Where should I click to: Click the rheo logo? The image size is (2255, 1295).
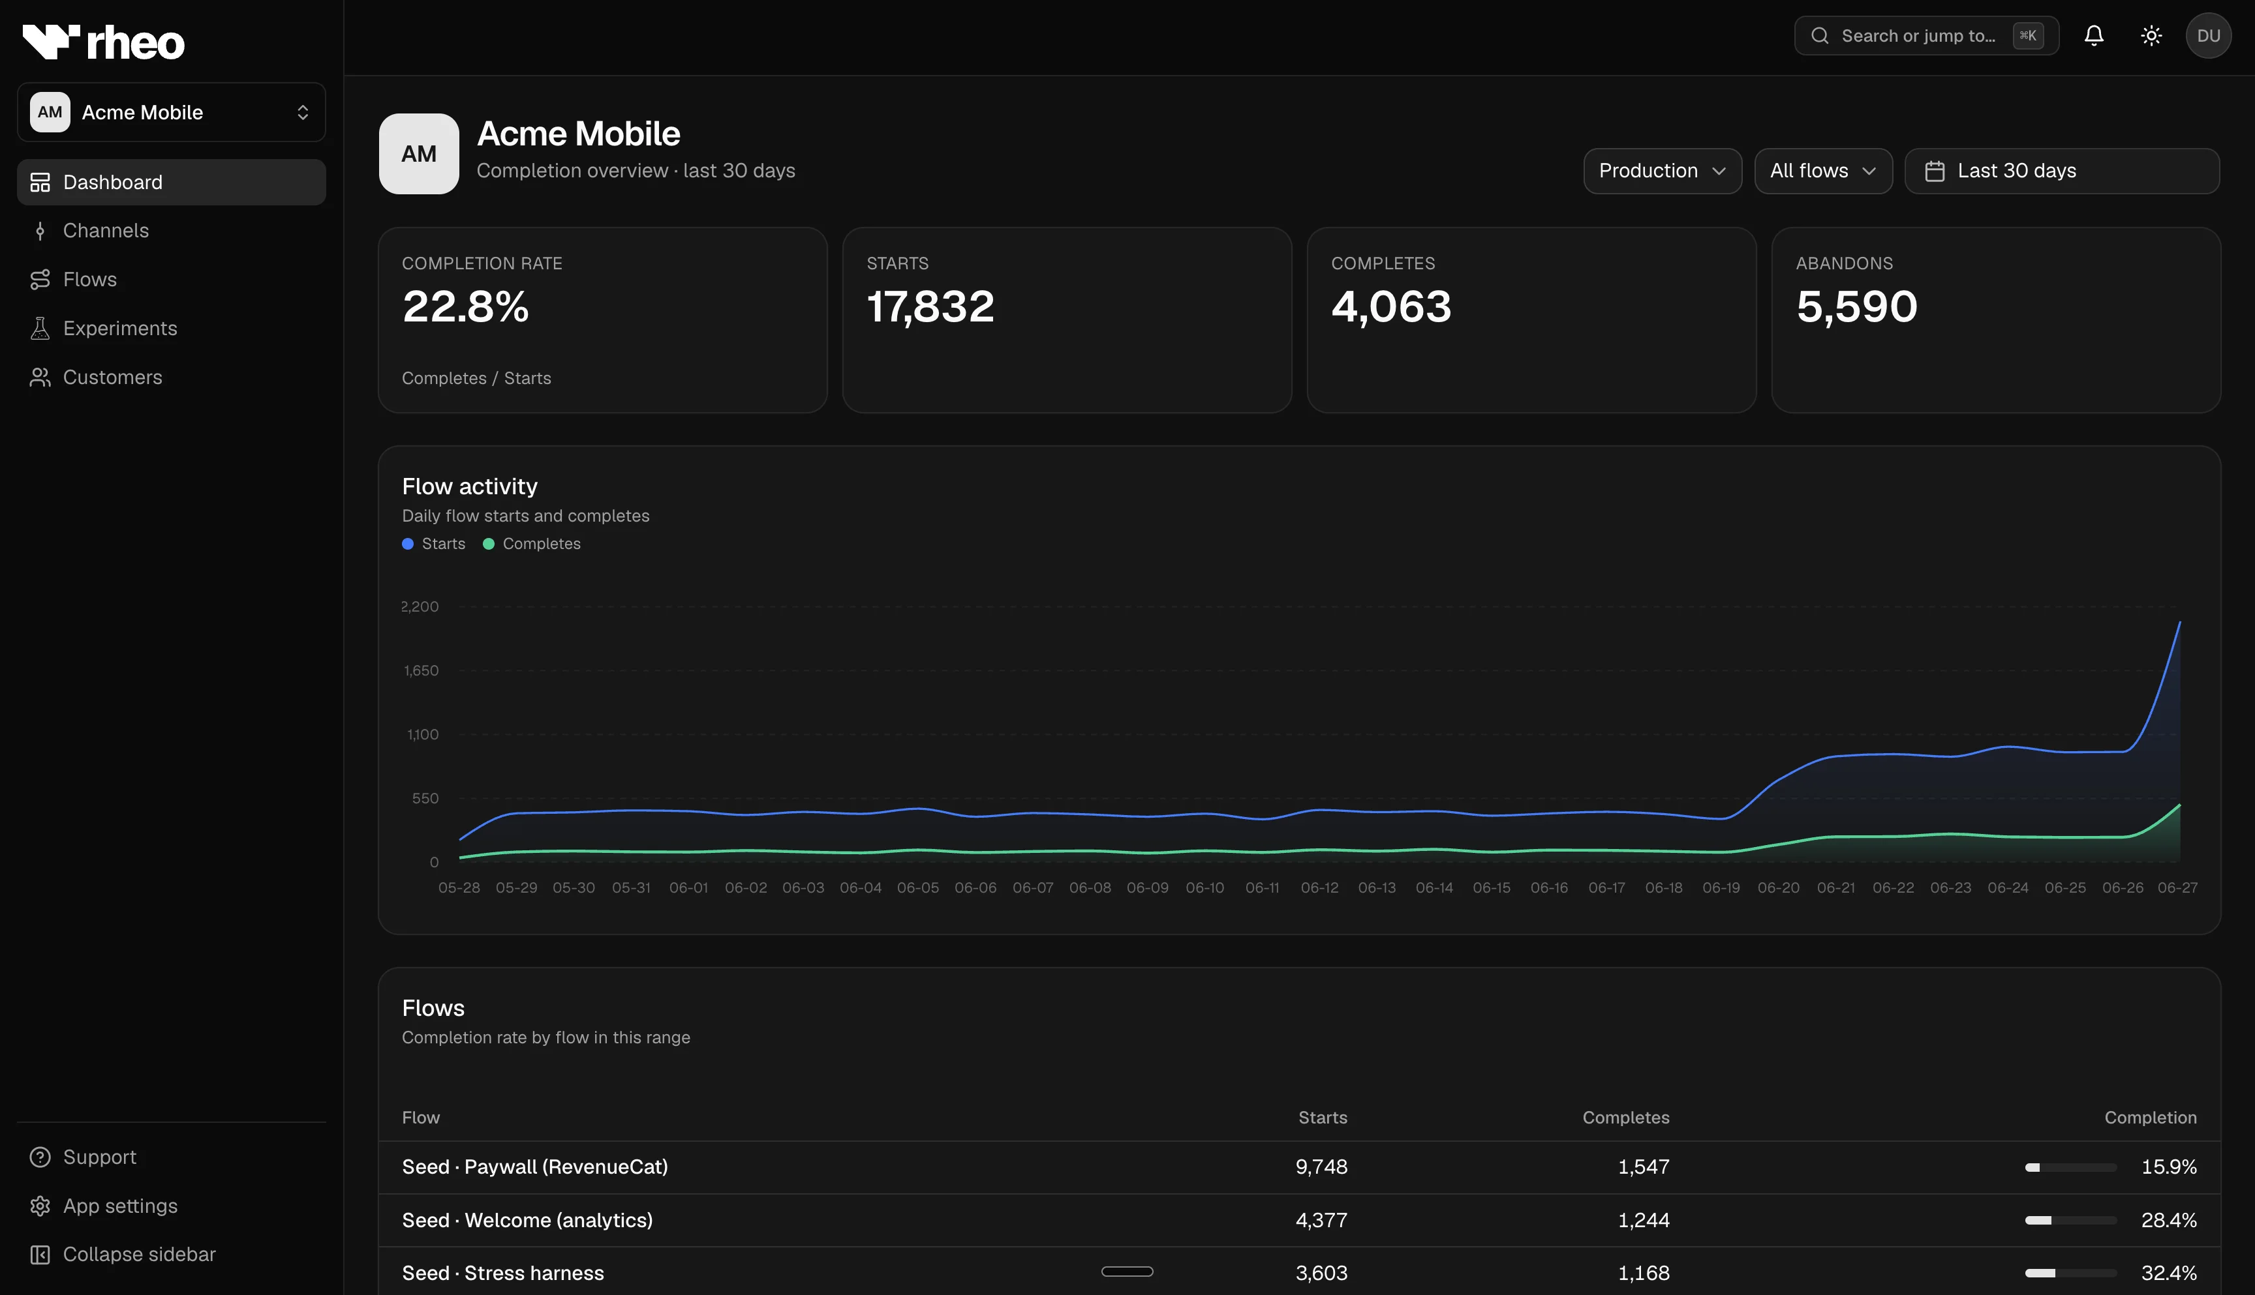click(103, 42)
